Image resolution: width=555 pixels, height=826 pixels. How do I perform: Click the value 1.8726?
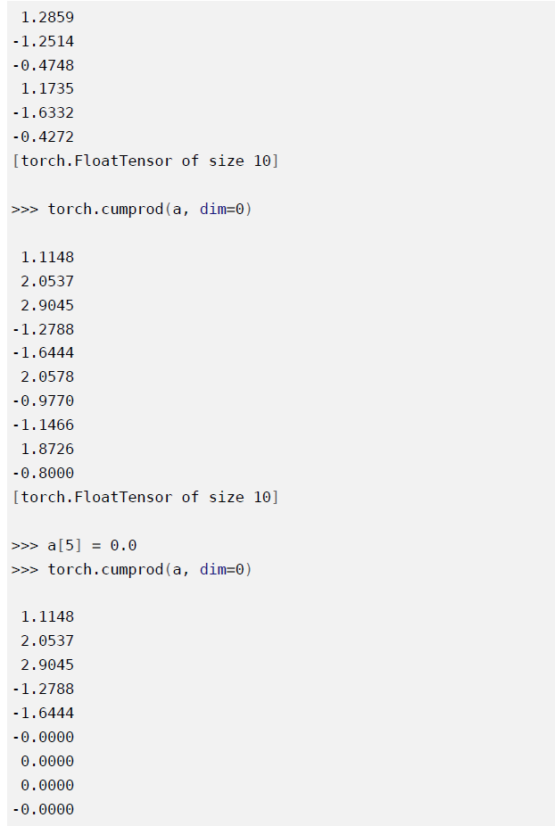tap(47, 449)
